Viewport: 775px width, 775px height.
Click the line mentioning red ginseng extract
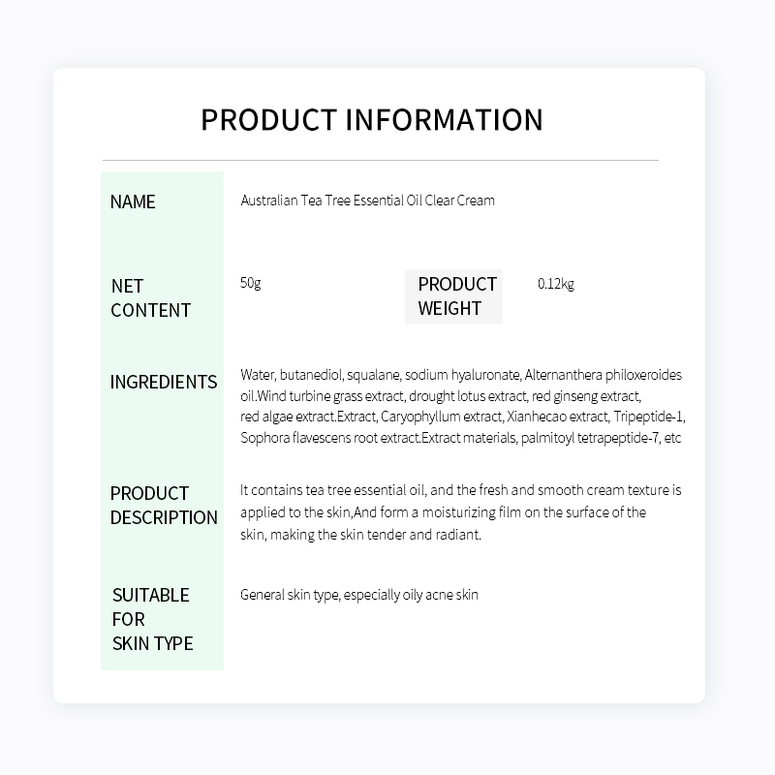[441, 396]
